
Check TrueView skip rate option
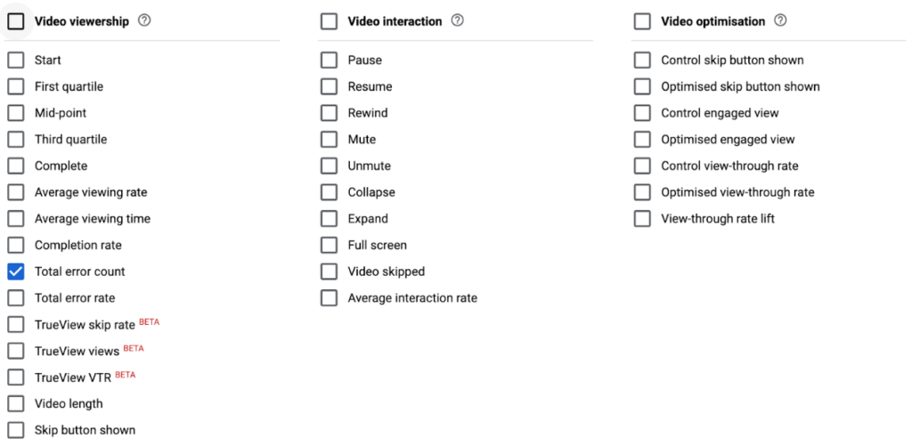(x=16, y=325)
